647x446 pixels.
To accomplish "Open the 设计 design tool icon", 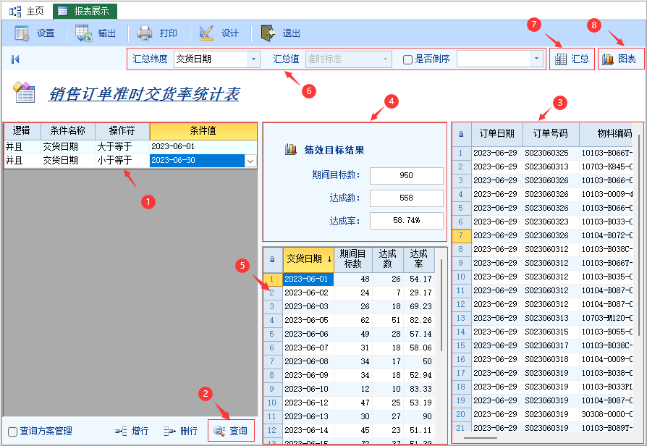I will coord(206,33).
